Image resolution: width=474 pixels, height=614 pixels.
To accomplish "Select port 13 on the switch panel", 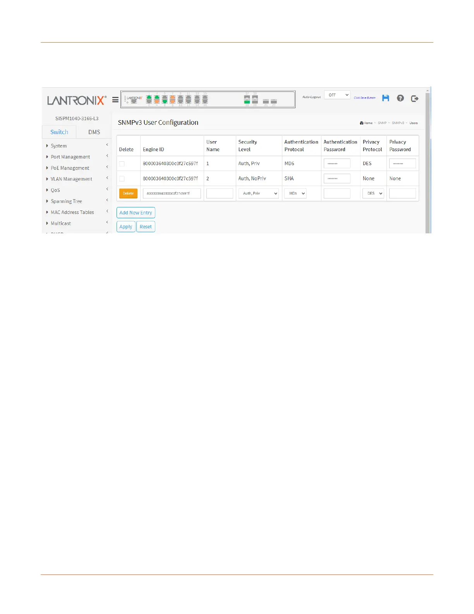I will 197,97.
